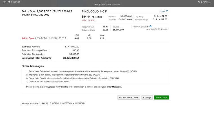The width and height of the screenshot is (216, 116).
Task: Tap the lock icon in address bar
Action: (x=111, y=4)
